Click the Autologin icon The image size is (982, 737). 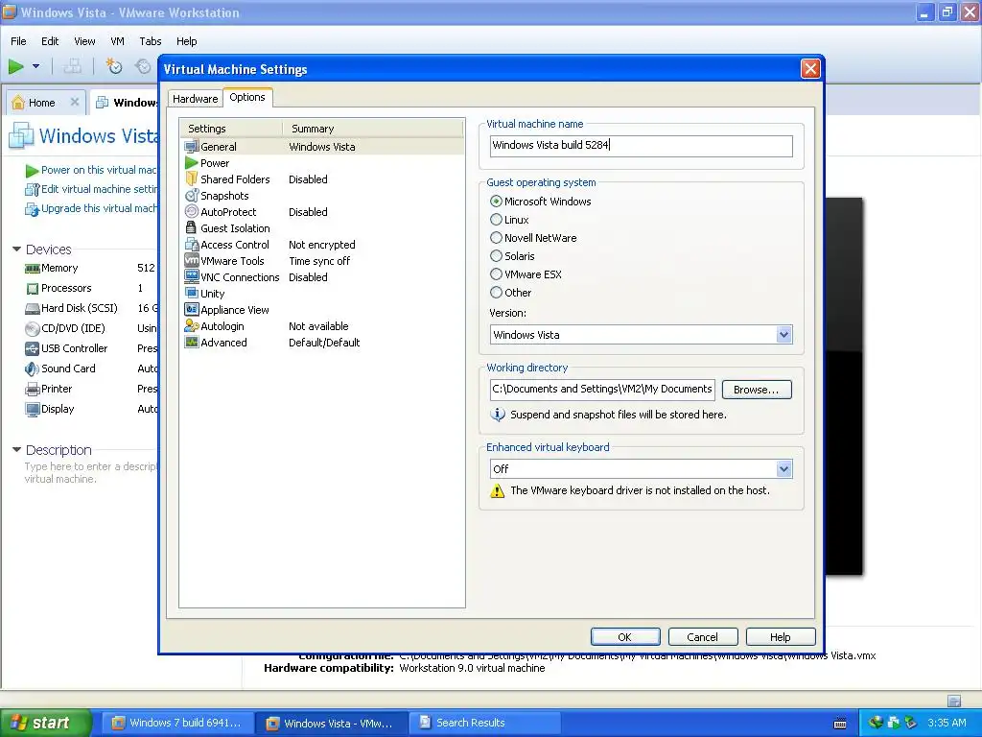tap(192, 326)
